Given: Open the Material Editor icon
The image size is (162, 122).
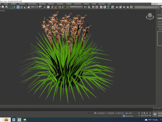Looking at the screenshot, I should [x=113, y=7].
